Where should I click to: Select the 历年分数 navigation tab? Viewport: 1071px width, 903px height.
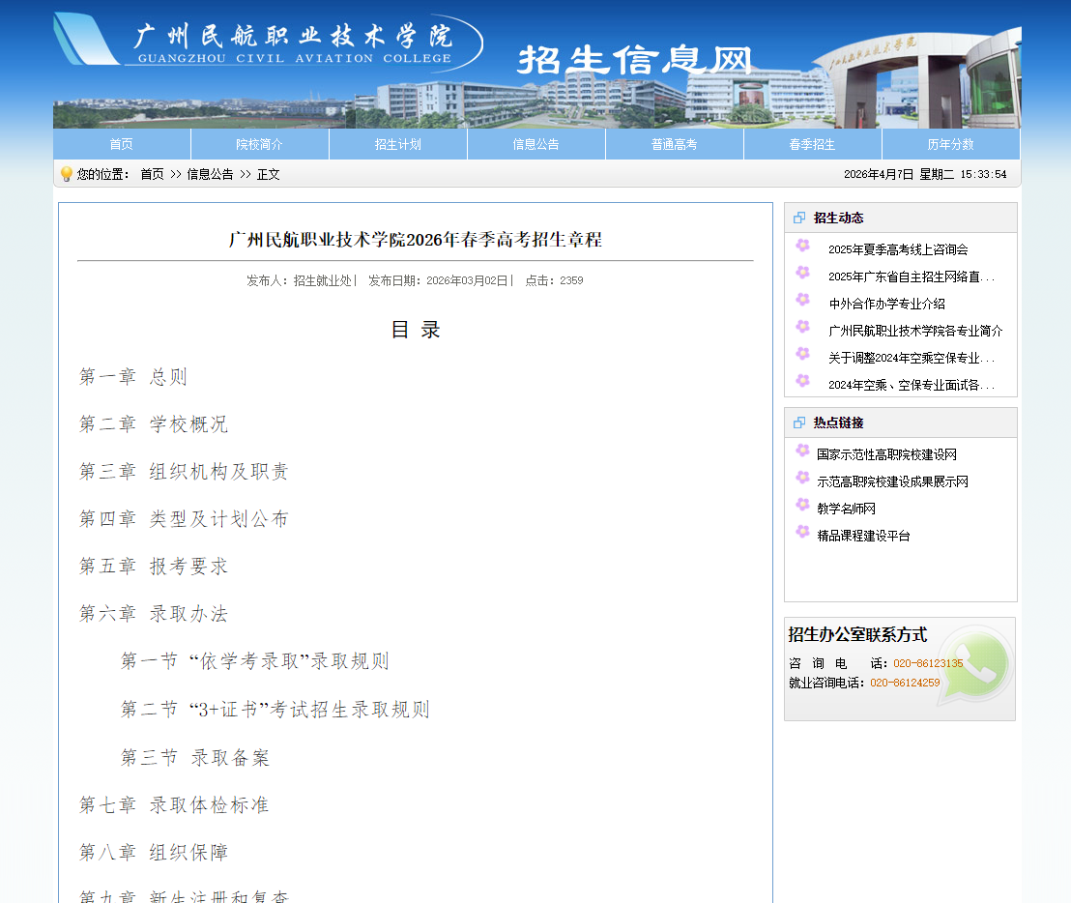950,143
